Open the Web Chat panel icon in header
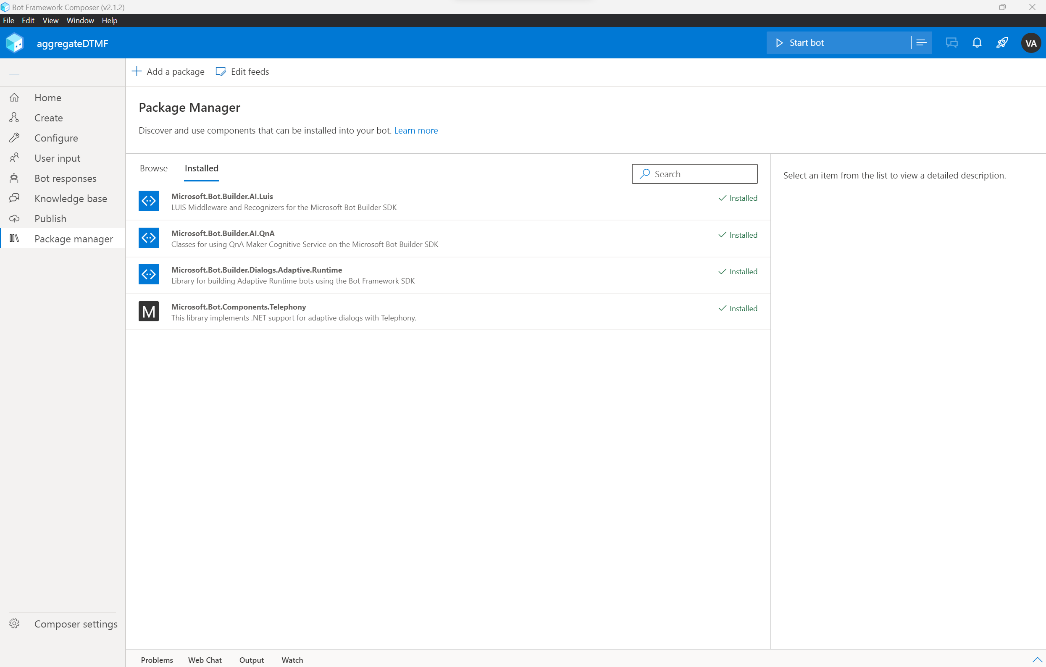Image resolution: width=1046 pixels, height=667 pixels. click(x=952, y=42)
